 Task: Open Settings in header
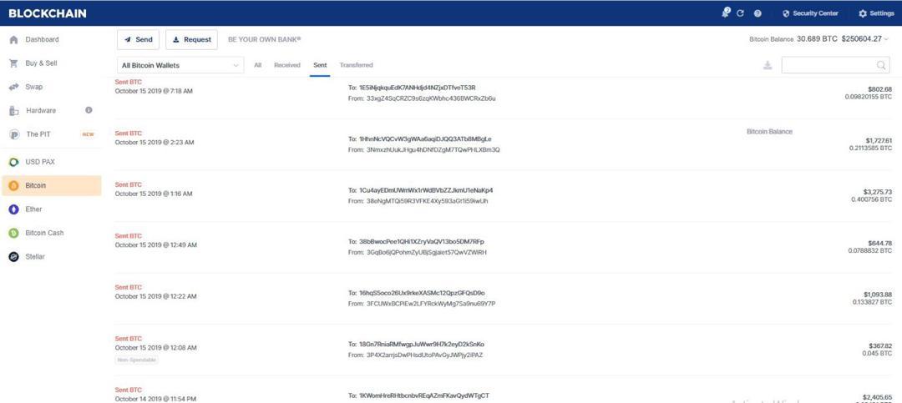click(x=876, y=13)
